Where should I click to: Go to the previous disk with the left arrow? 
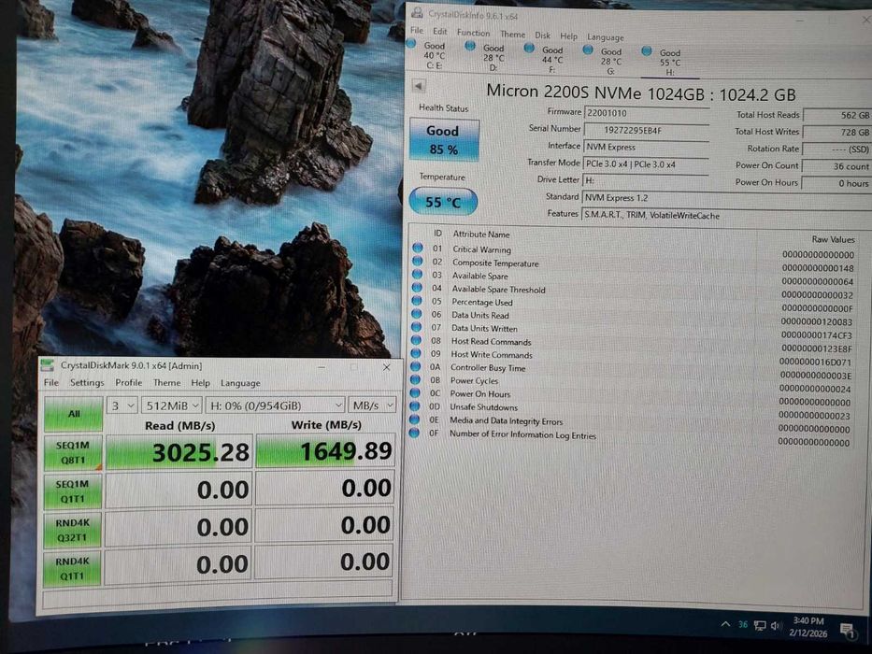[419, 86]
